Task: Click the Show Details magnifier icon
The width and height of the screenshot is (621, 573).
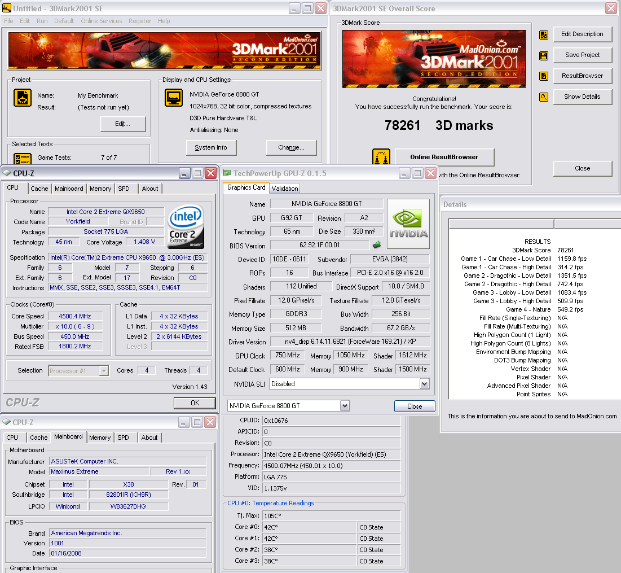Action: coord(544,97)
